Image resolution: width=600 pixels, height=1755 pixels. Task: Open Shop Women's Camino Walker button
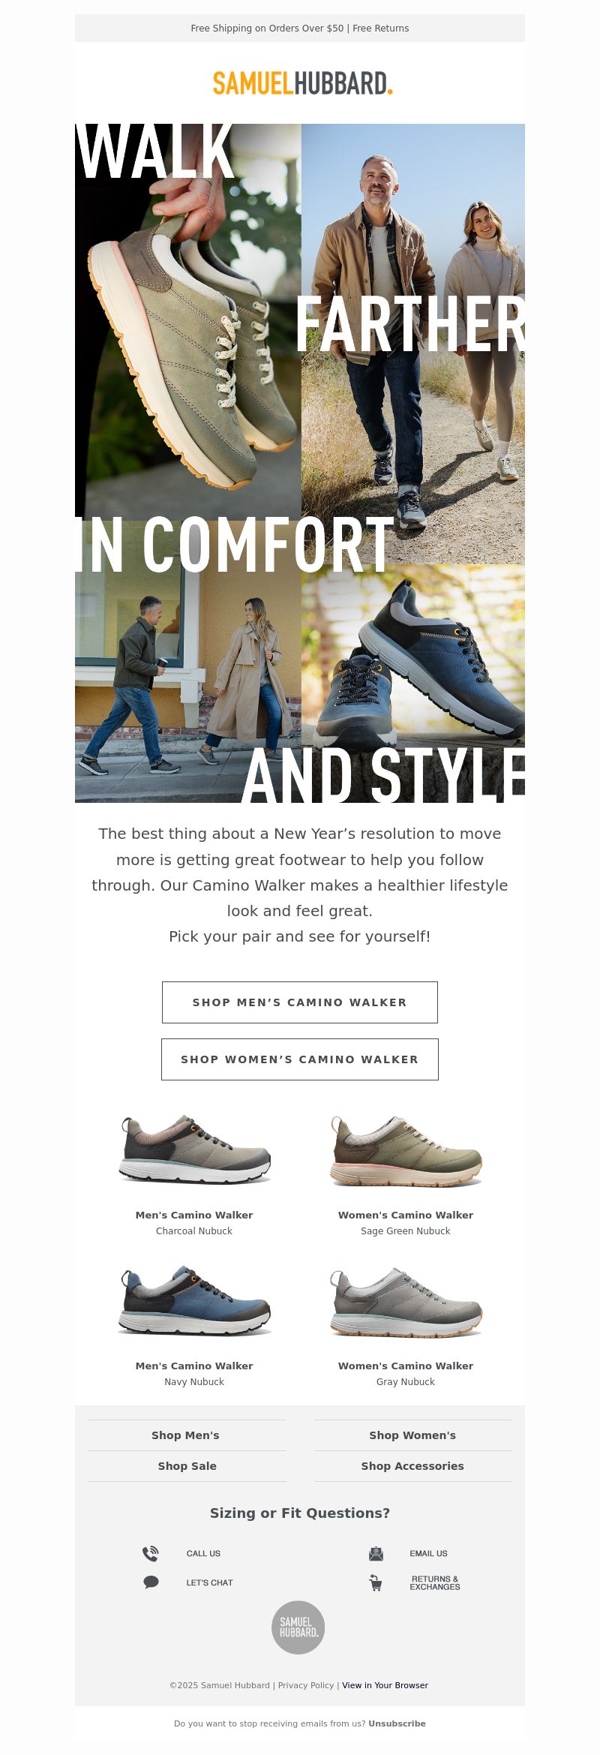300,1059
